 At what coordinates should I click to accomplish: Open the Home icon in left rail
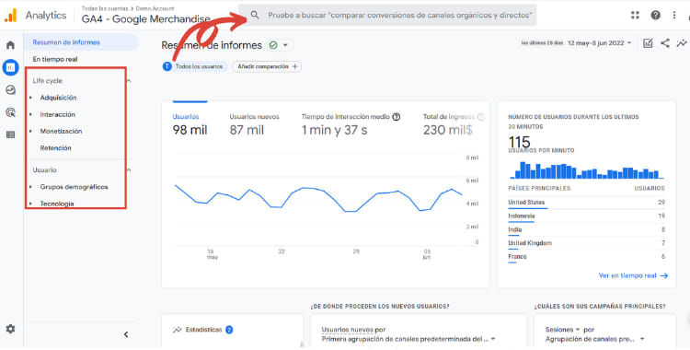coord(10,45)
